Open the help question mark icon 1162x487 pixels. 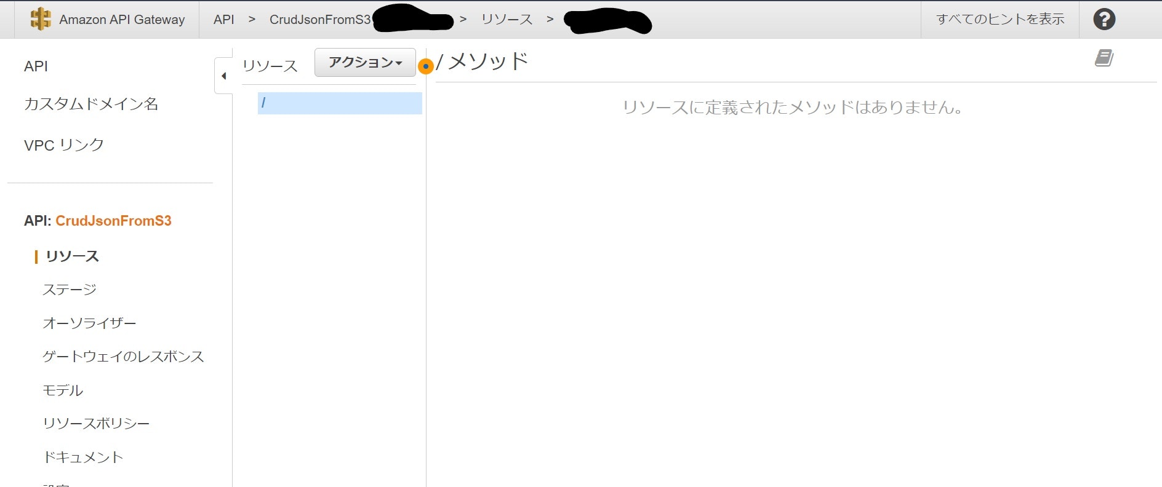[x=1104, y=19]
